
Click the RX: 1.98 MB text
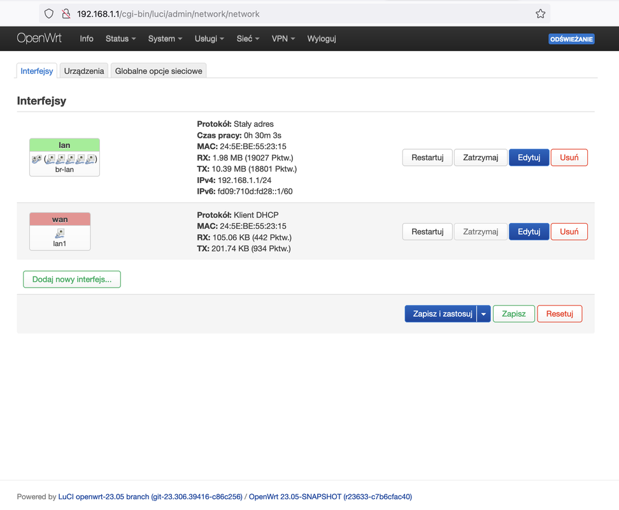[245, 157]
